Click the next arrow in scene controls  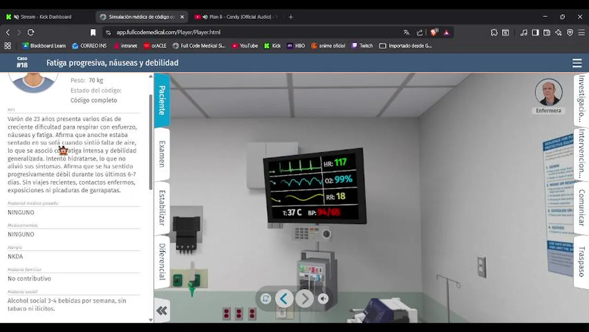[x=305, y=299]
